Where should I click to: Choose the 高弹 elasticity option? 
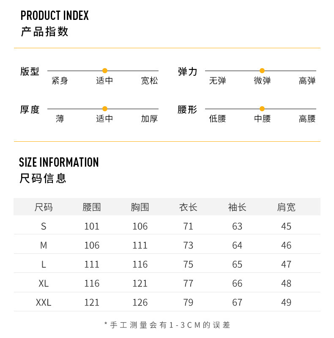tap(307, 81)
